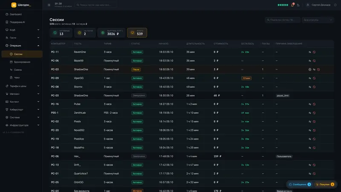The image size is (341, 192).
Task: Toggle the sidebar hamburger menu icon
Action: click(x=49, y=5)
